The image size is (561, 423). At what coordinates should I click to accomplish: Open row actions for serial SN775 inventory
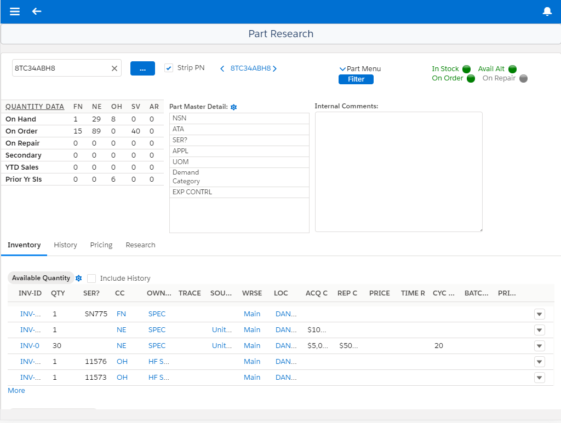539,314
